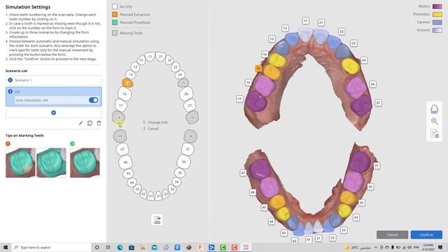The width and height of the screenshot is (448, 252).
Task: Select tooth 34 on the tooth form chart
Action: pos(176,182)
